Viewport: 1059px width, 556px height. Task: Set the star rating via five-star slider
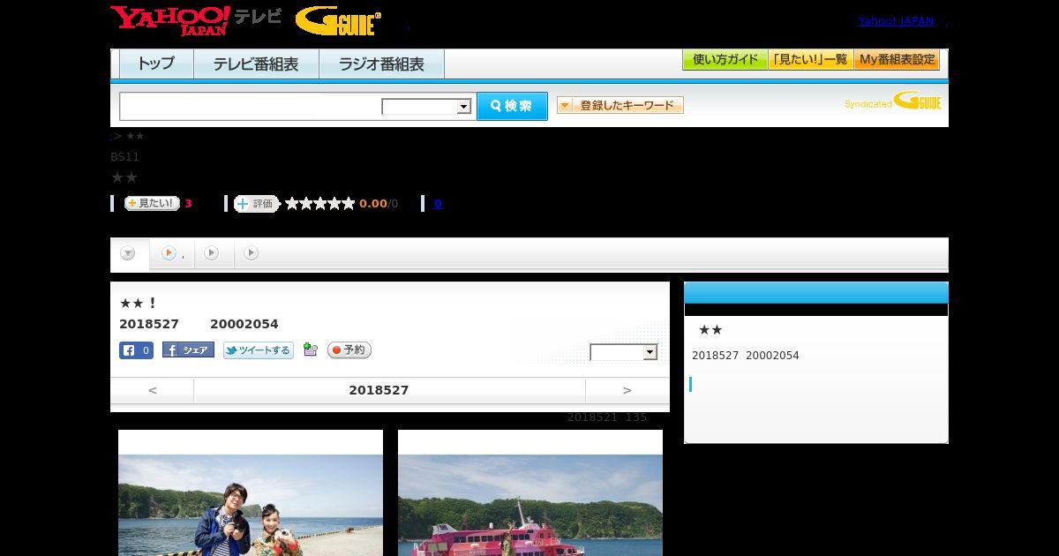pyautogui.click(x=319, y=203)
